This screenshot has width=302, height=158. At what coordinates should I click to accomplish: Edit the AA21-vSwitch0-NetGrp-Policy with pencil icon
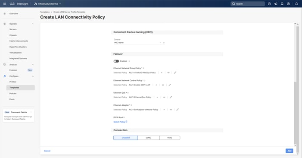pyautogui.click(x=175, y=73)
